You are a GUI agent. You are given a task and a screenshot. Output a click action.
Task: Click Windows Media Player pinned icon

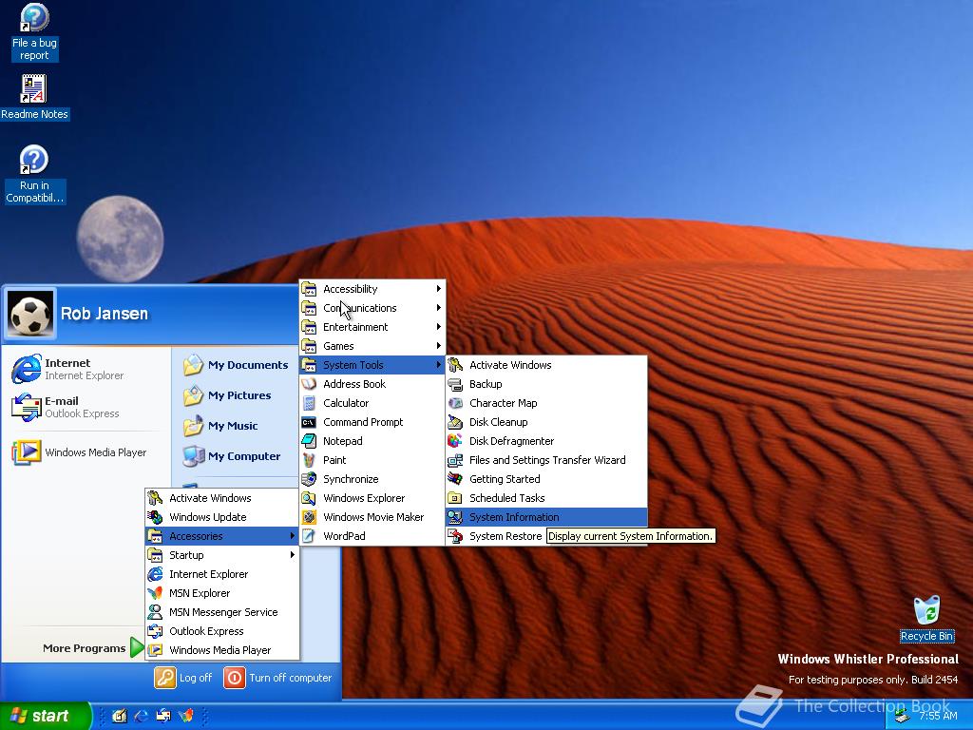click(26, 452)
